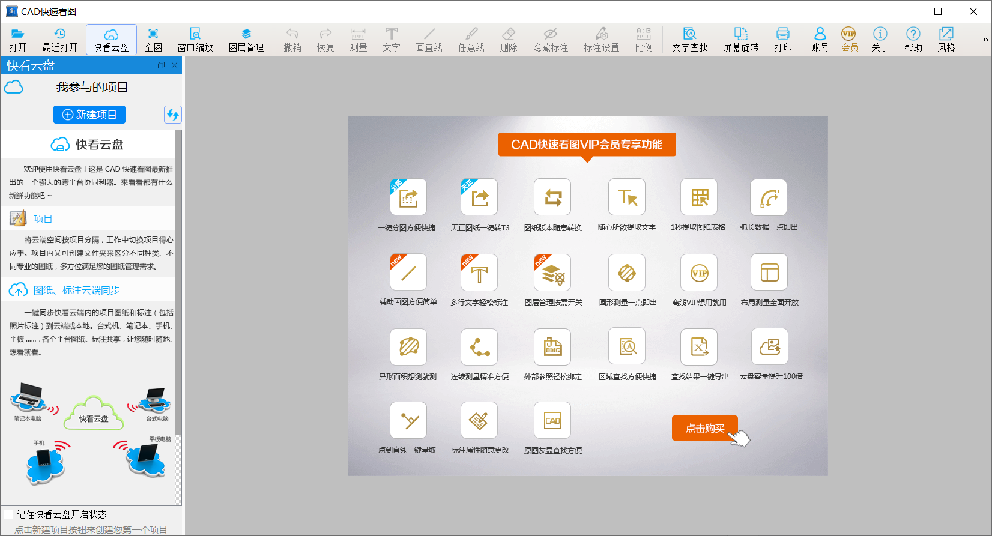Click the 点击购买 purchase button
The width and height of the screenshot is (992, 536).
coord(705,428)
